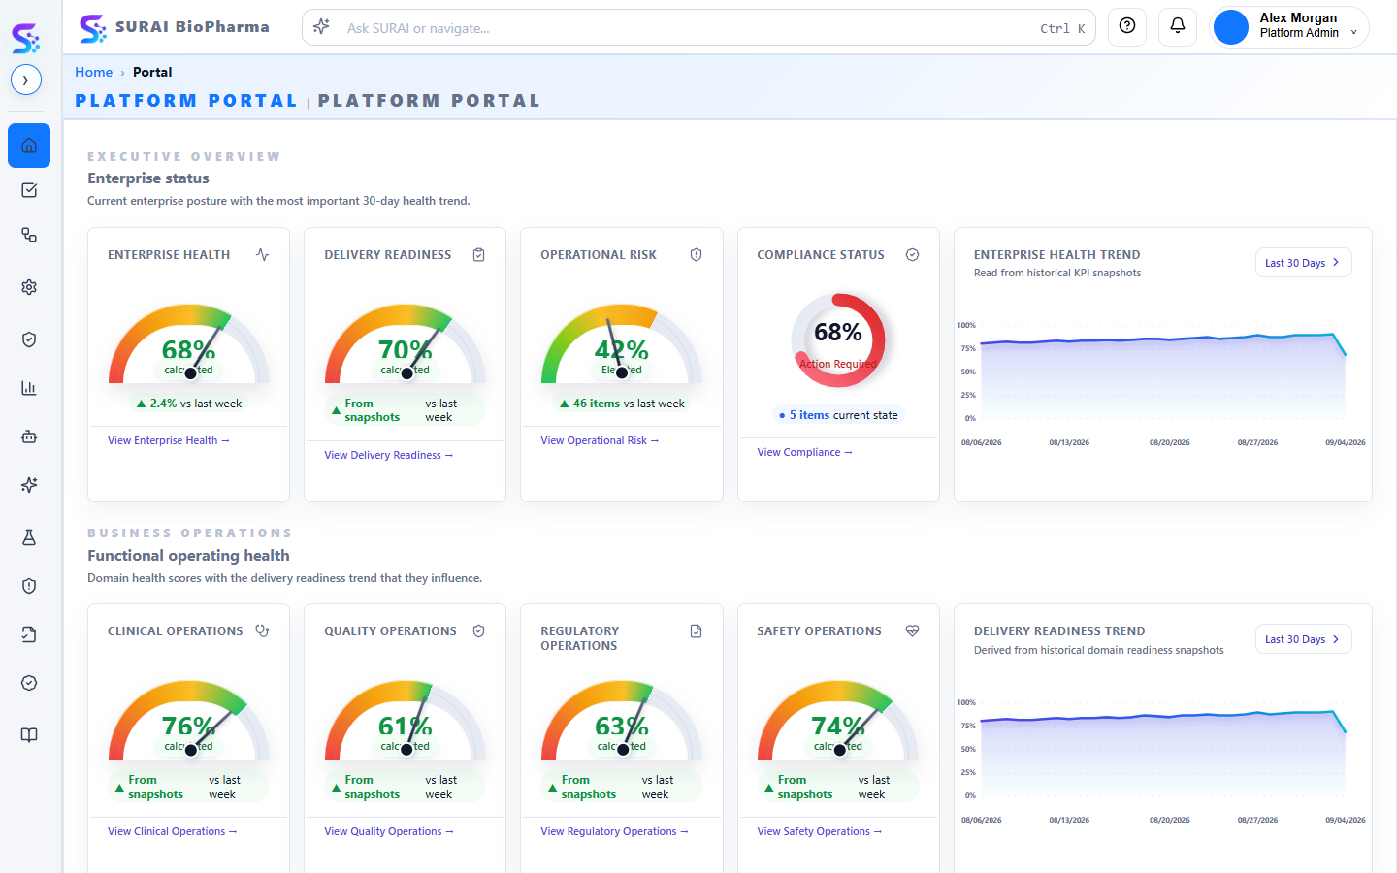1397x873 pixels.
Task: Click the Safety Operations heart-pulse icon
Action: click(x=912, y=631)
